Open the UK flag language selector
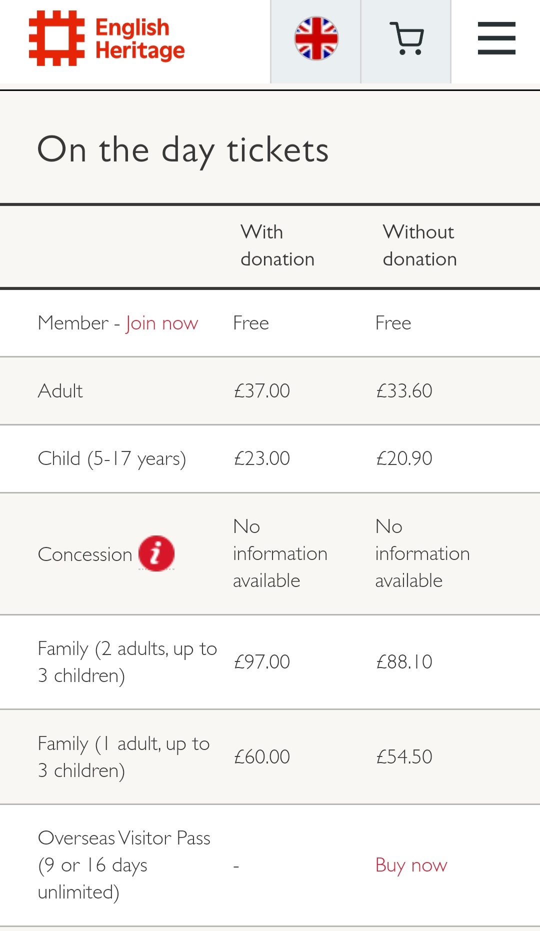540x931 pixels. tap(316, 39)
